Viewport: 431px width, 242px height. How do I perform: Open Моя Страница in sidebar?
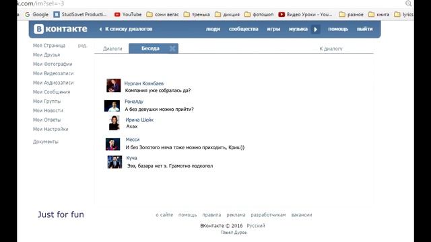pos(49,46)
